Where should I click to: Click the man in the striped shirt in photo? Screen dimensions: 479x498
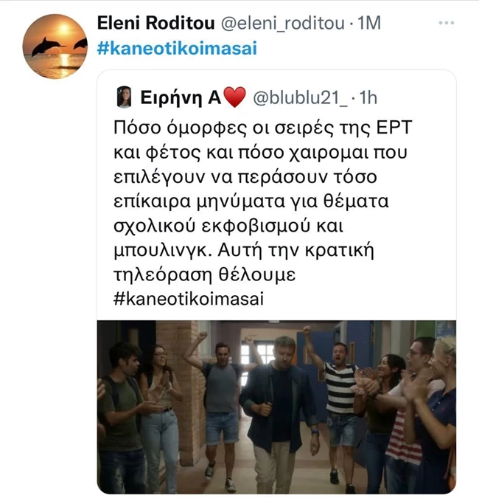pyautogui.click(x=339, y=398)
